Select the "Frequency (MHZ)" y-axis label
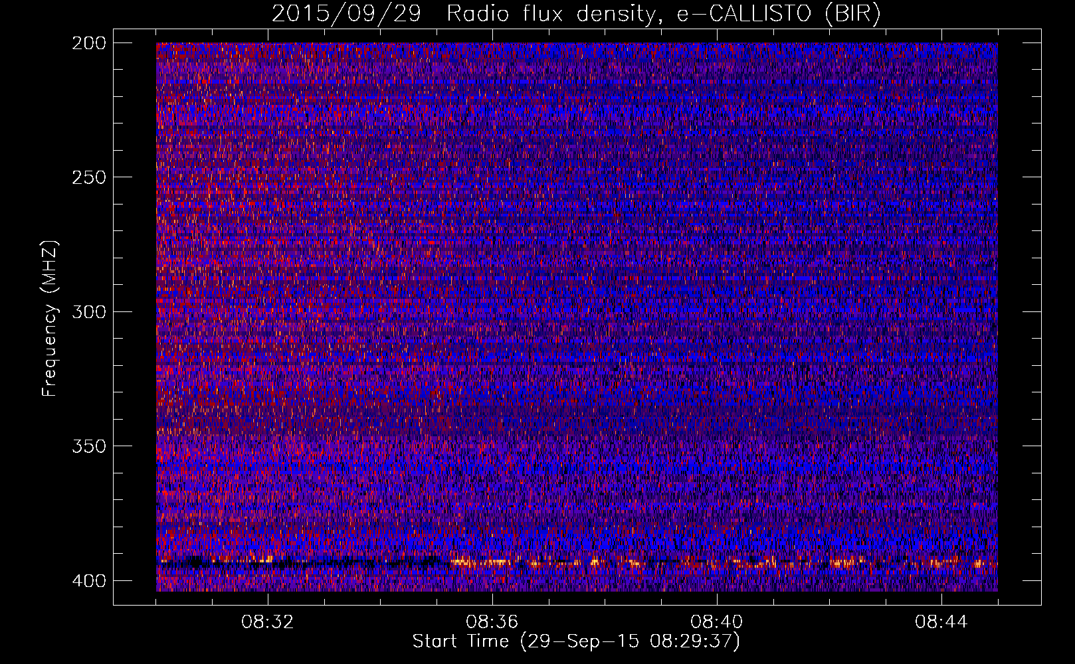 (50, 319)
